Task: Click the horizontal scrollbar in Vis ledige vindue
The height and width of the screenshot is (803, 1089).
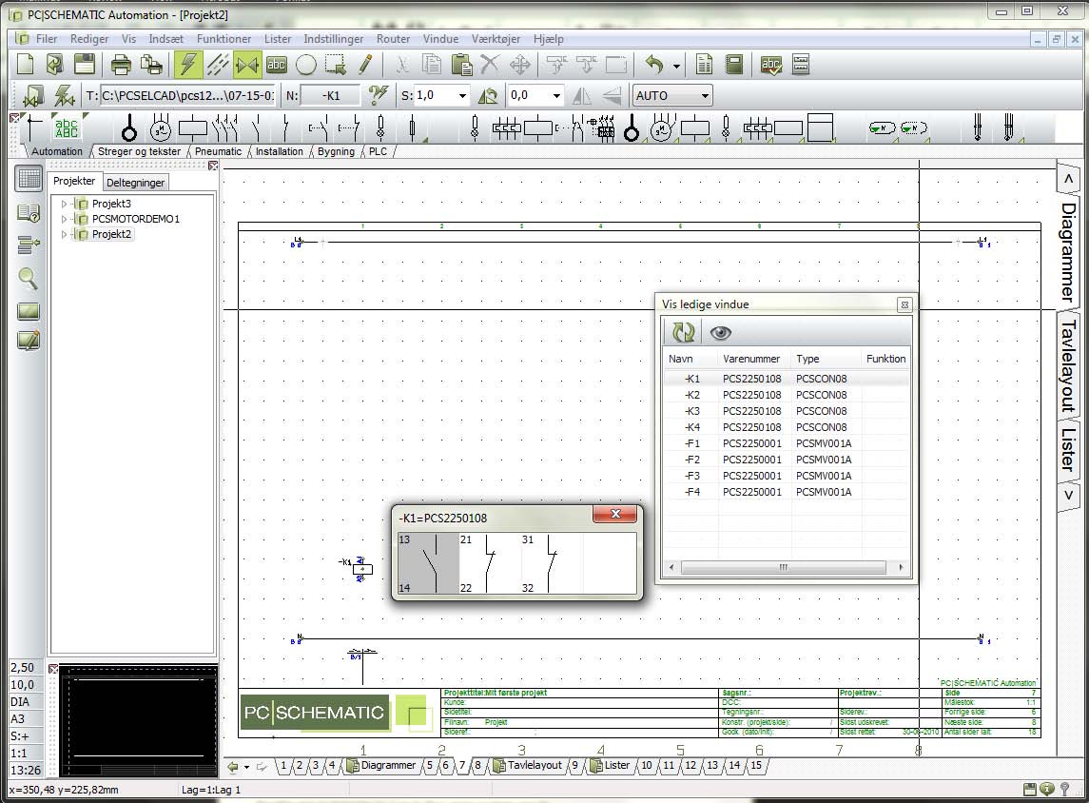Action: (x=786, y=567)
